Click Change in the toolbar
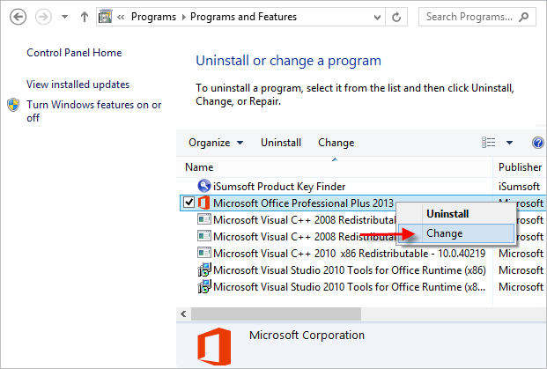Viewport: 547px width, 369px height. point(336,143)
